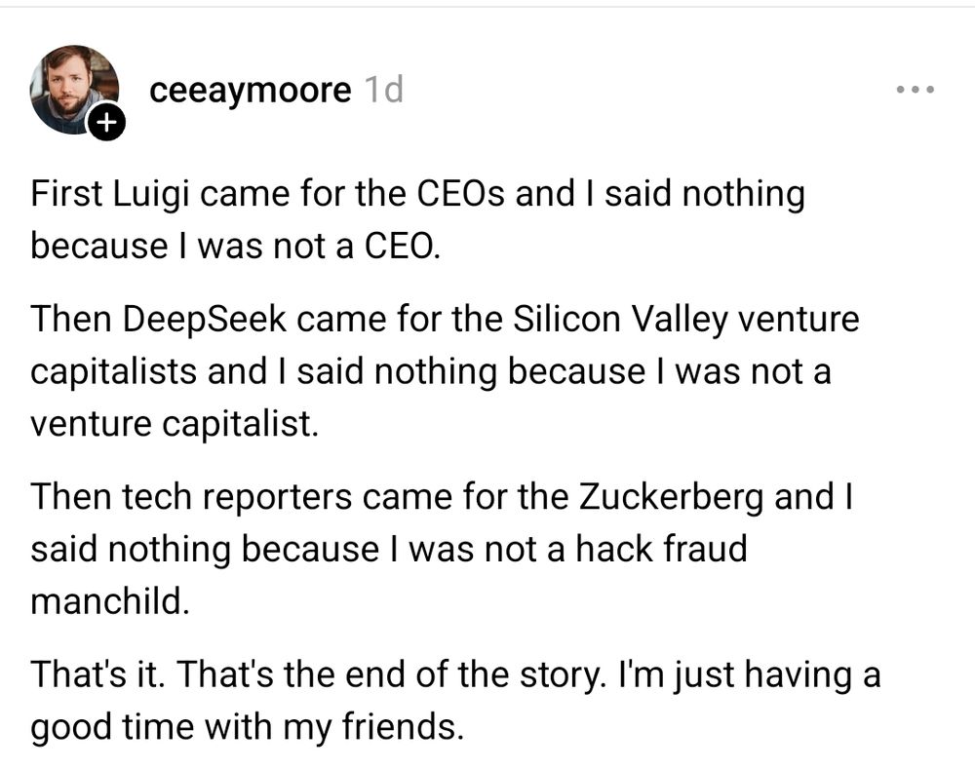This screenshot has height=769, width=975.
Task: Click the 1d post timestamp
Action: pos(382,91)
